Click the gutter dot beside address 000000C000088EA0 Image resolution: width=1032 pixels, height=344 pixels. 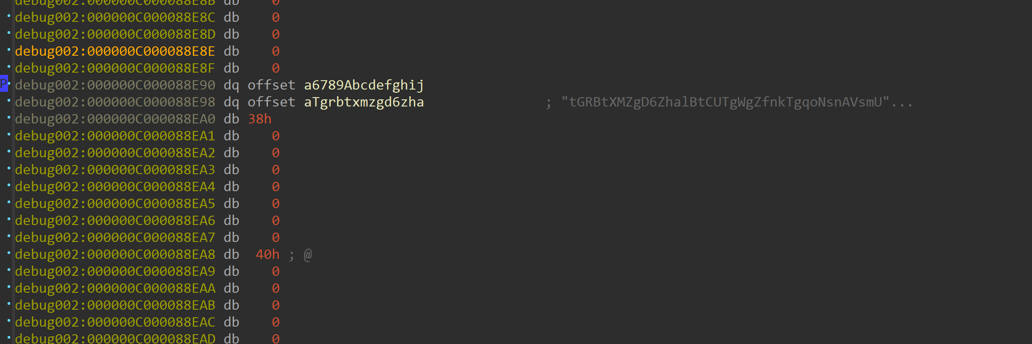[x=9, y=117]
